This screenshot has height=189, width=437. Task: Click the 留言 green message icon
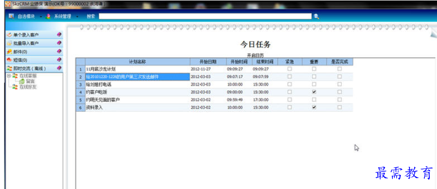tap(22, 81)
